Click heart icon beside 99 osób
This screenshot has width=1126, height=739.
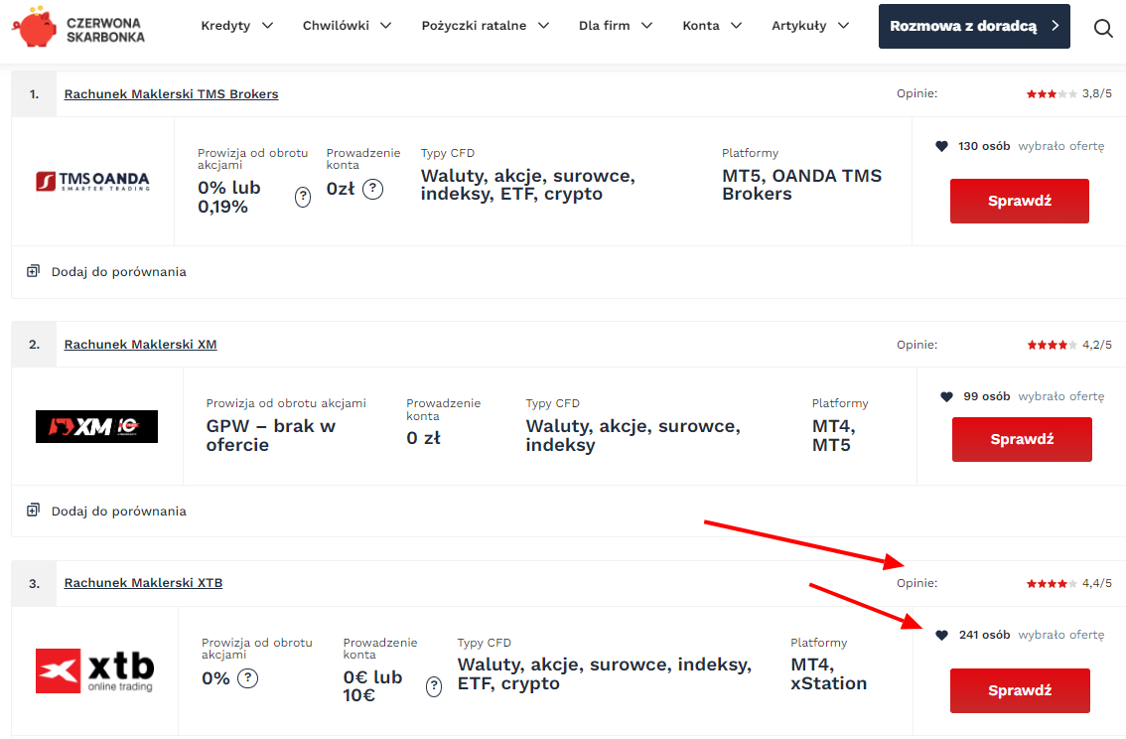[x=946, y=396]
